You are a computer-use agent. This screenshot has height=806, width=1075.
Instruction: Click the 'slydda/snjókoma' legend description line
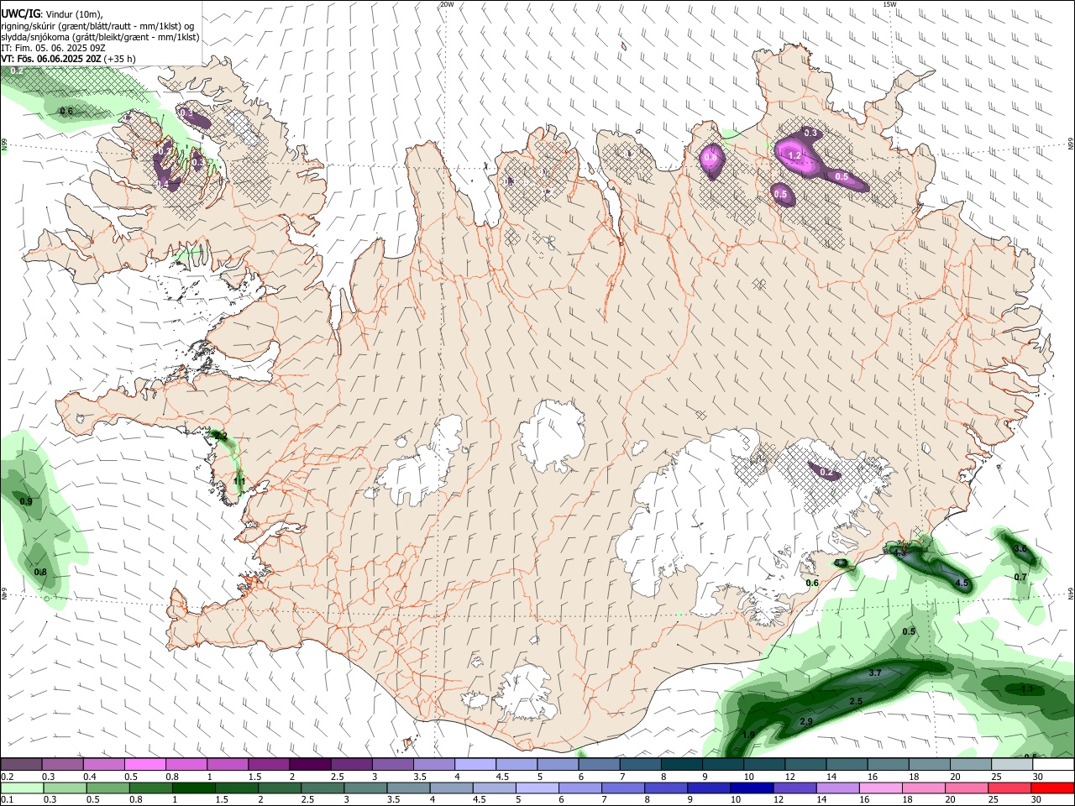point(100,37)
